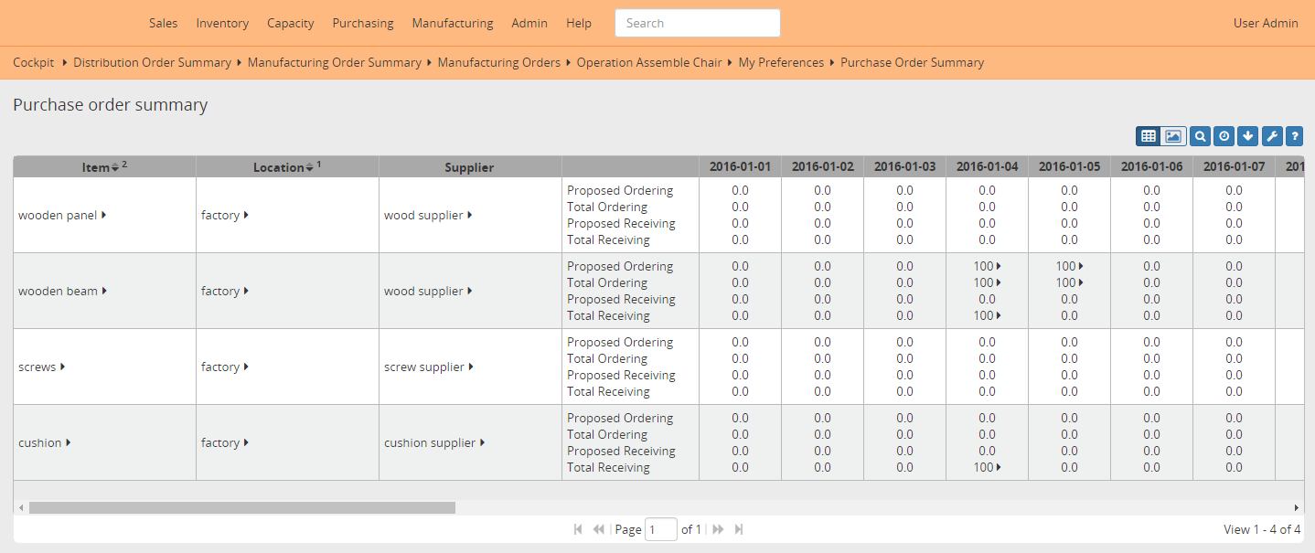Export the report via the download icon

[x=1247, y=135]
